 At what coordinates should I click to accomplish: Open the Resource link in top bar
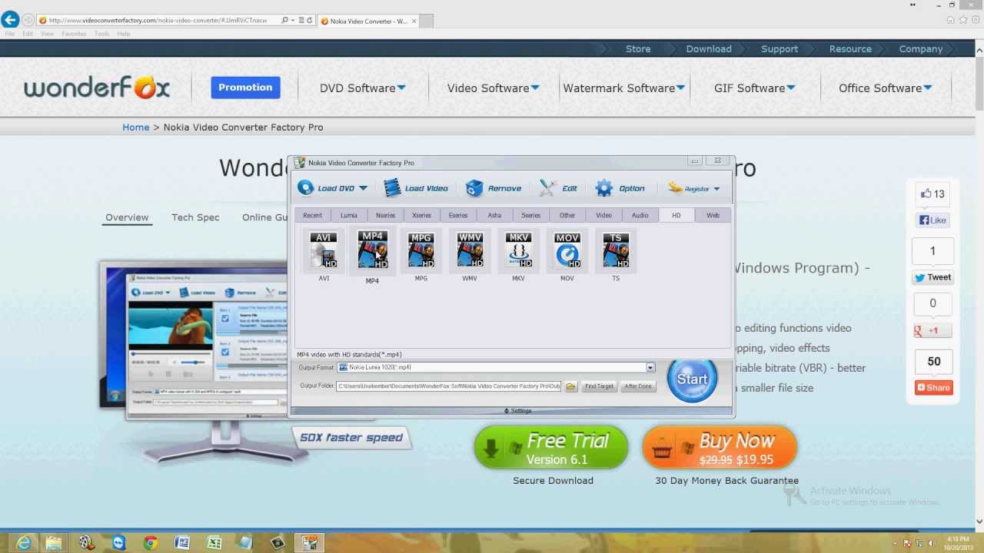coord(850,48)
